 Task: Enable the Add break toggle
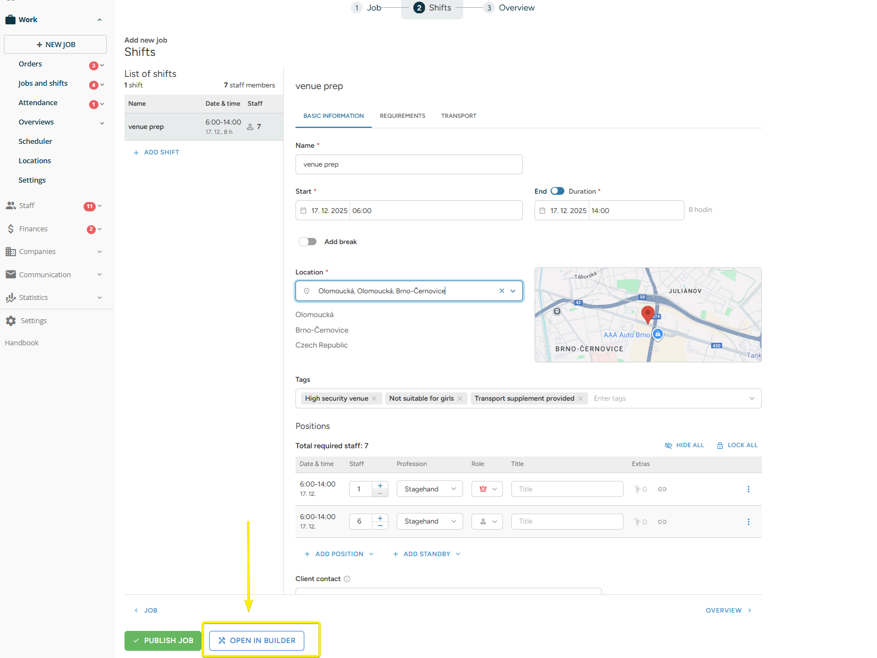(308, 242)
